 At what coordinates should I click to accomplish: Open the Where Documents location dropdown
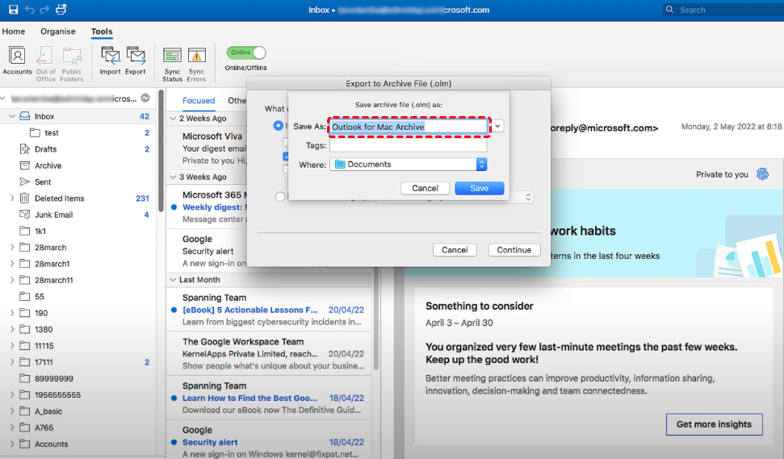408,165
